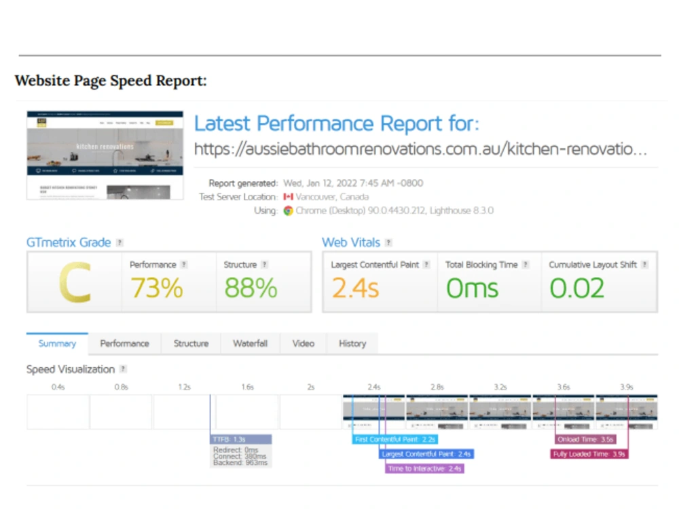The image size is (679, 509).
Task: Click the kitchen renovations page thumbnail
Action: tap(105, 155)
